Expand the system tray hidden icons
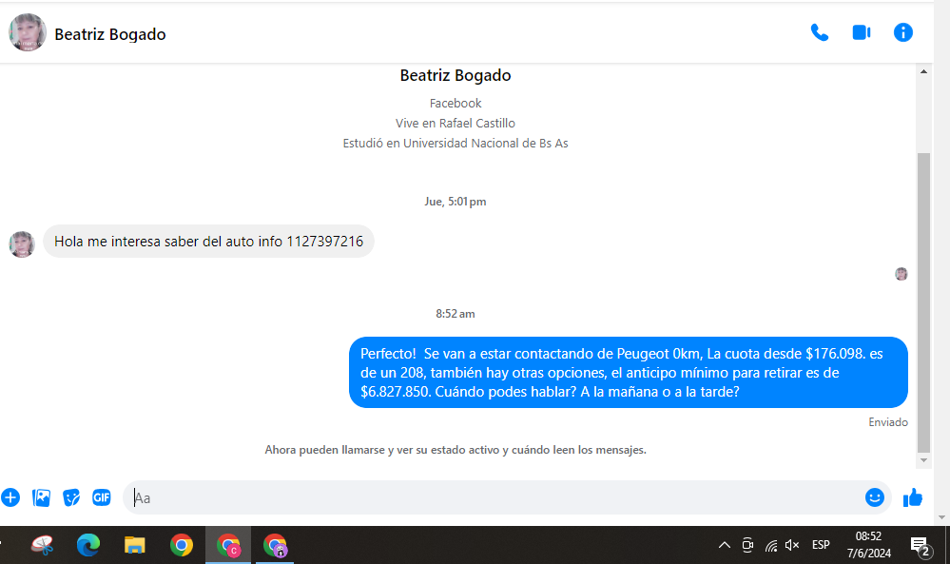The width and height of the screenshot is (950, 564). pyautogui.click(x=724, y=545)
